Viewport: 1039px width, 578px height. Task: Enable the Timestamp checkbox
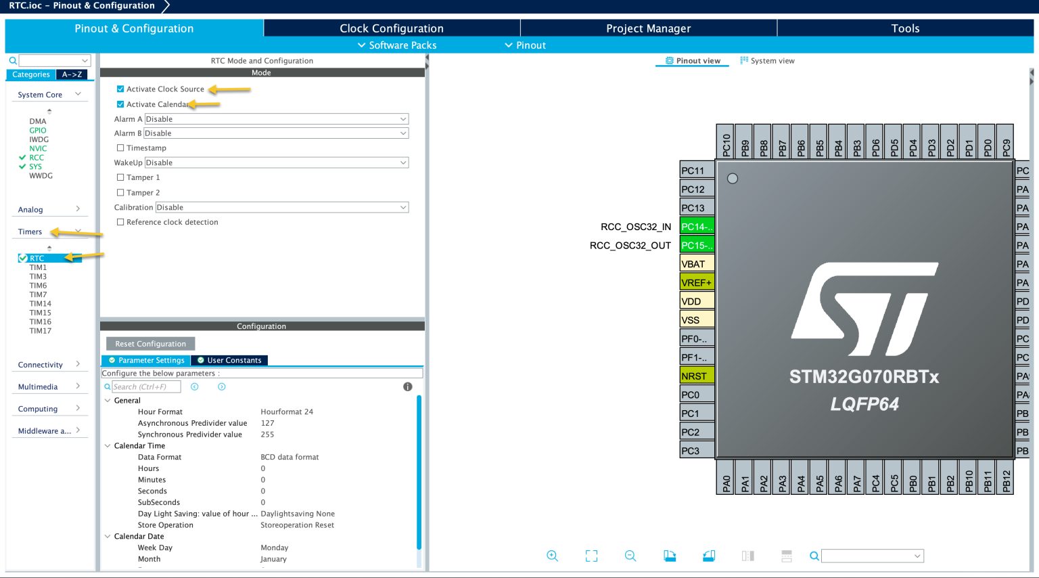click(x=120, y=148)
